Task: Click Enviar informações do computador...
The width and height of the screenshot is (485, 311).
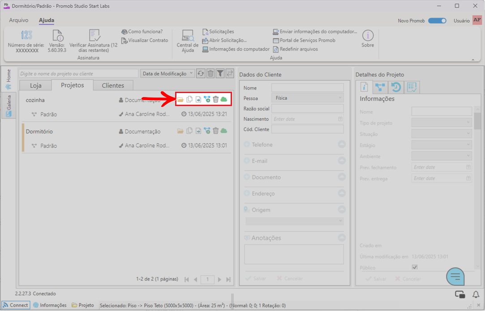Action: (315, 31)
